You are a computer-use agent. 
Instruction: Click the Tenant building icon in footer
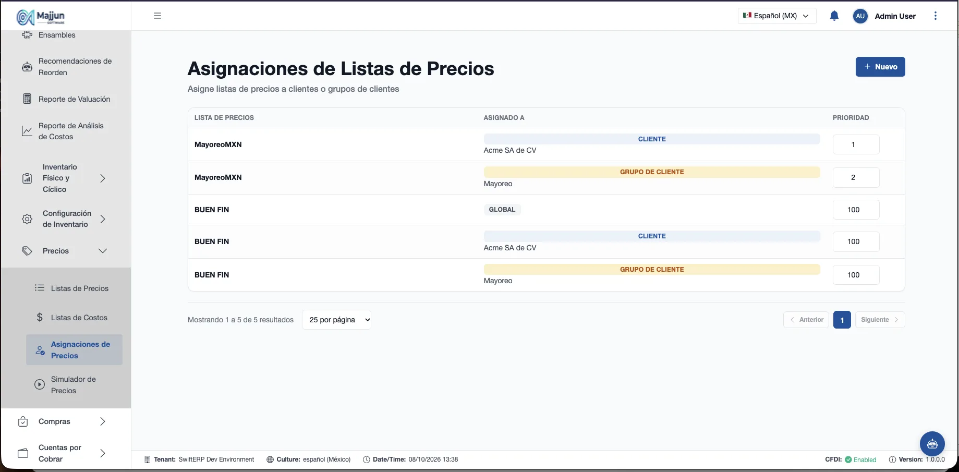(148, 459)
